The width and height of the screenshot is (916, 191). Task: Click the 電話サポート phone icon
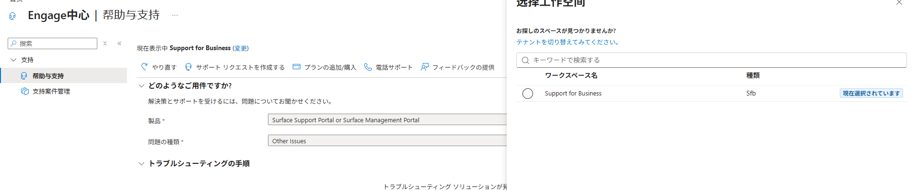pyautogui.click(x=368, y=67)
